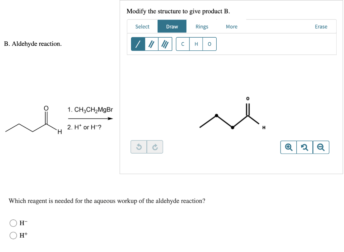The image size is (344, 252).
Task: Click the Erase button
Action: pyautogui.click(x=321, y=27)
